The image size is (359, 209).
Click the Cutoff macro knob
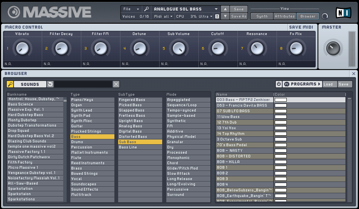click(218, 48)
